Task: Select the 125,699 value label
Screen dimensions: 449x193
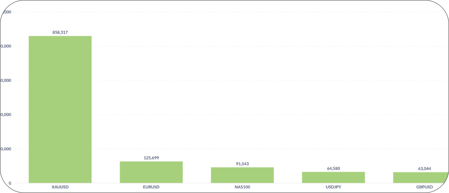Action: point(151,157)
